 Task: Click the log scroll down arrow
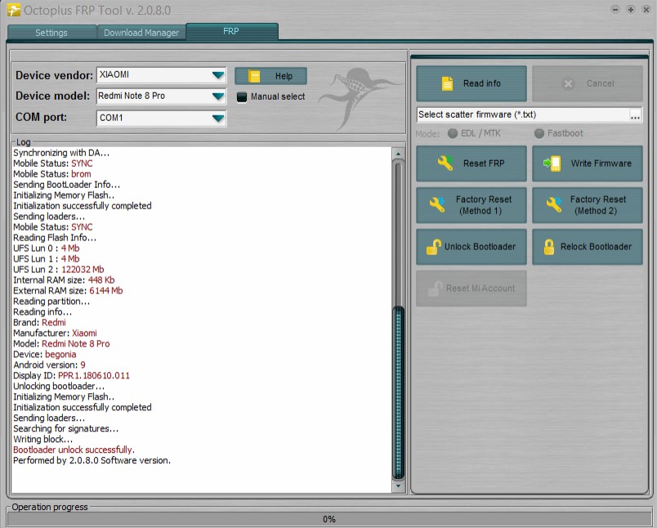(398, 486)
